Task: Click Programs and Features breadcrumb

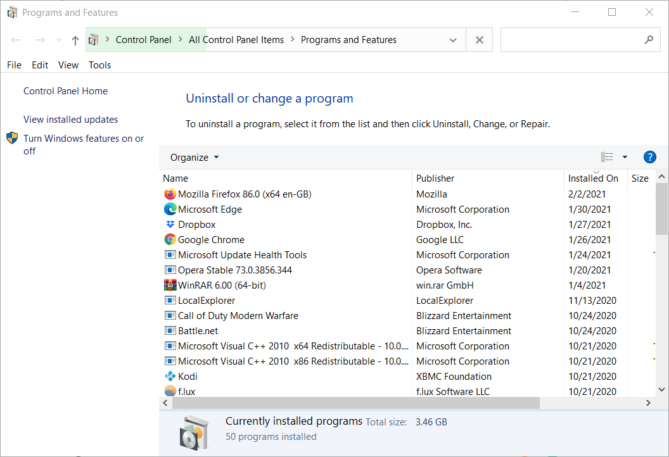Action: click(348, 40)
